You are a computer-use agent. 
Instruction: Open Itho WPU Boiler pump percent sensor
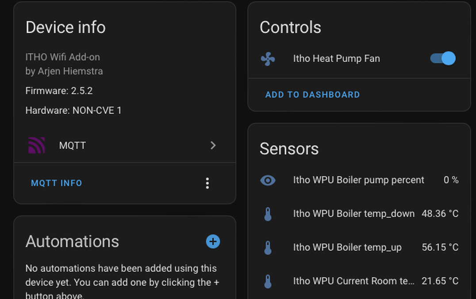coord(359,180)
